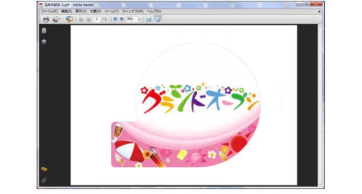This screenshot has height=194, width=362.
Task: Click the zoom out minus button
Action: coord(115,19)
